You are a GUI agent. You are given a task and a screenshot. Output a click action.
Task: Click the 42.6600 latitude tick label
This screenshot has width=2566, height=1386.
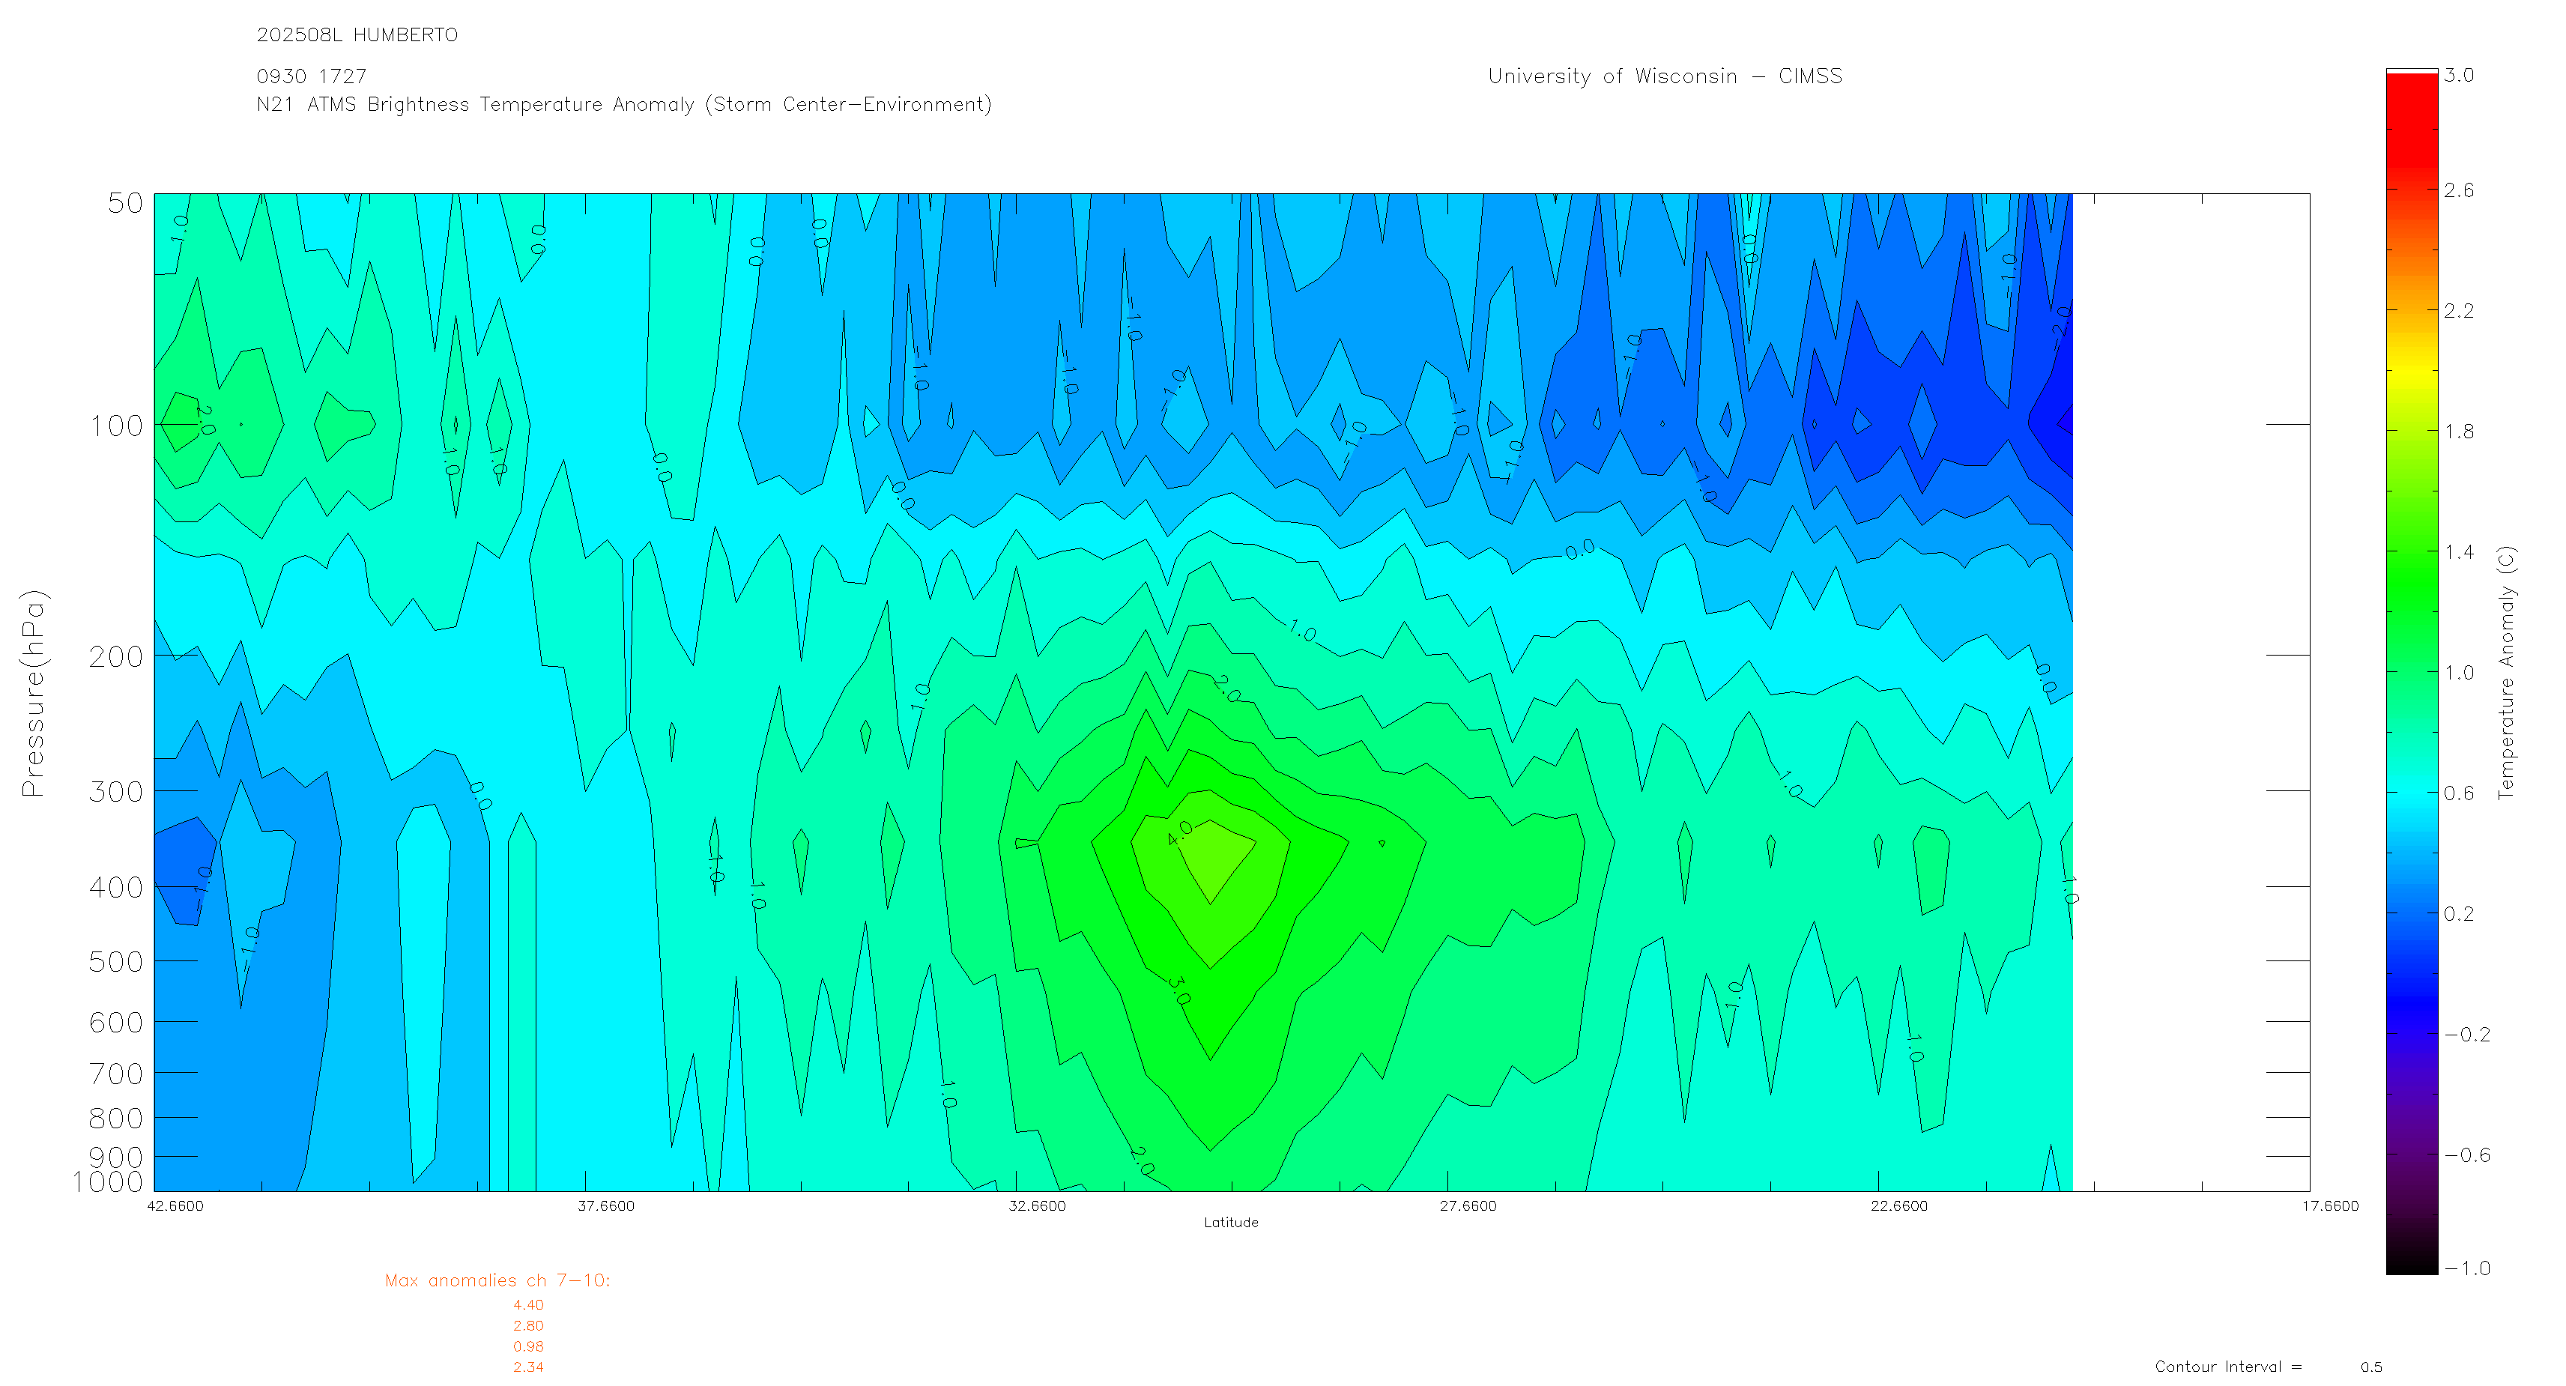click(175, 1205)
